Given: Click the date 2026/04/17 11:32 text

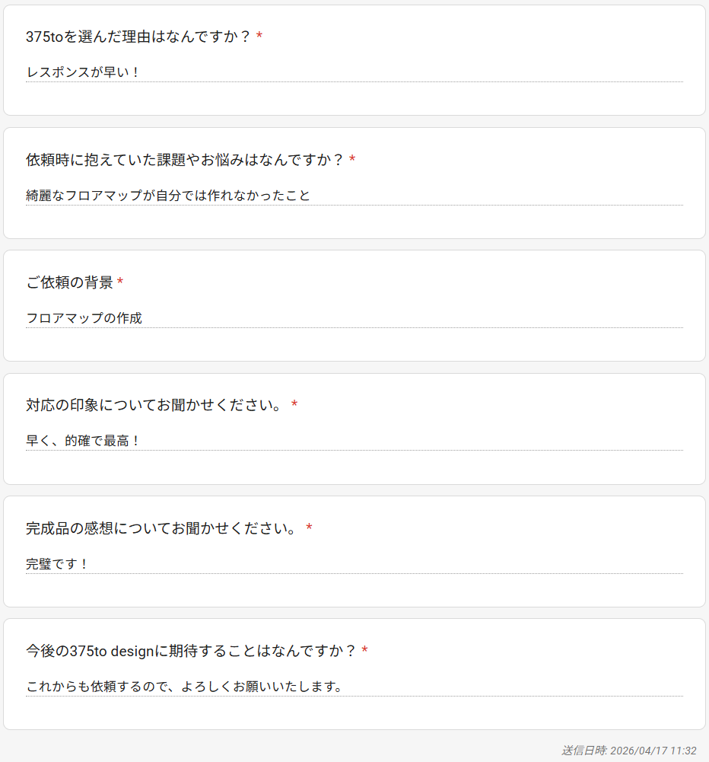Looking at the screenshot, I should click(653, 751).
